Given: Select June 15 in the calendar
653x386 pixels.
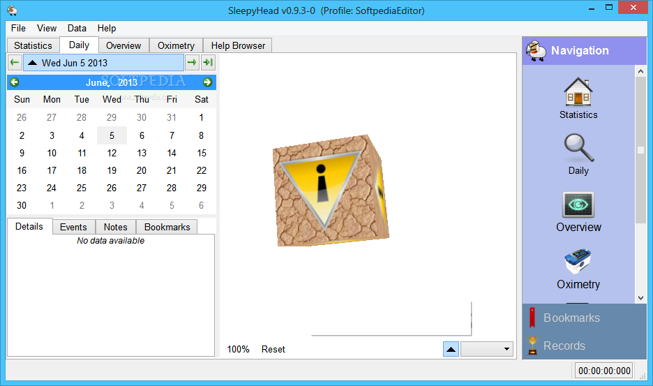Looking at the screenshot, I should 201,153.
